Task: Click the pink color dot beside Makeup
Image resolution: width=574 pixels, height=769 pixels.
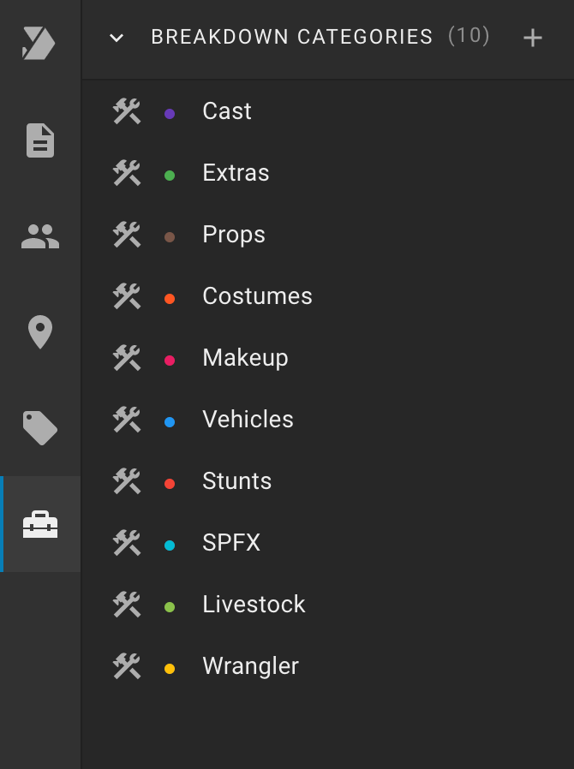Action: pos(170,361)
